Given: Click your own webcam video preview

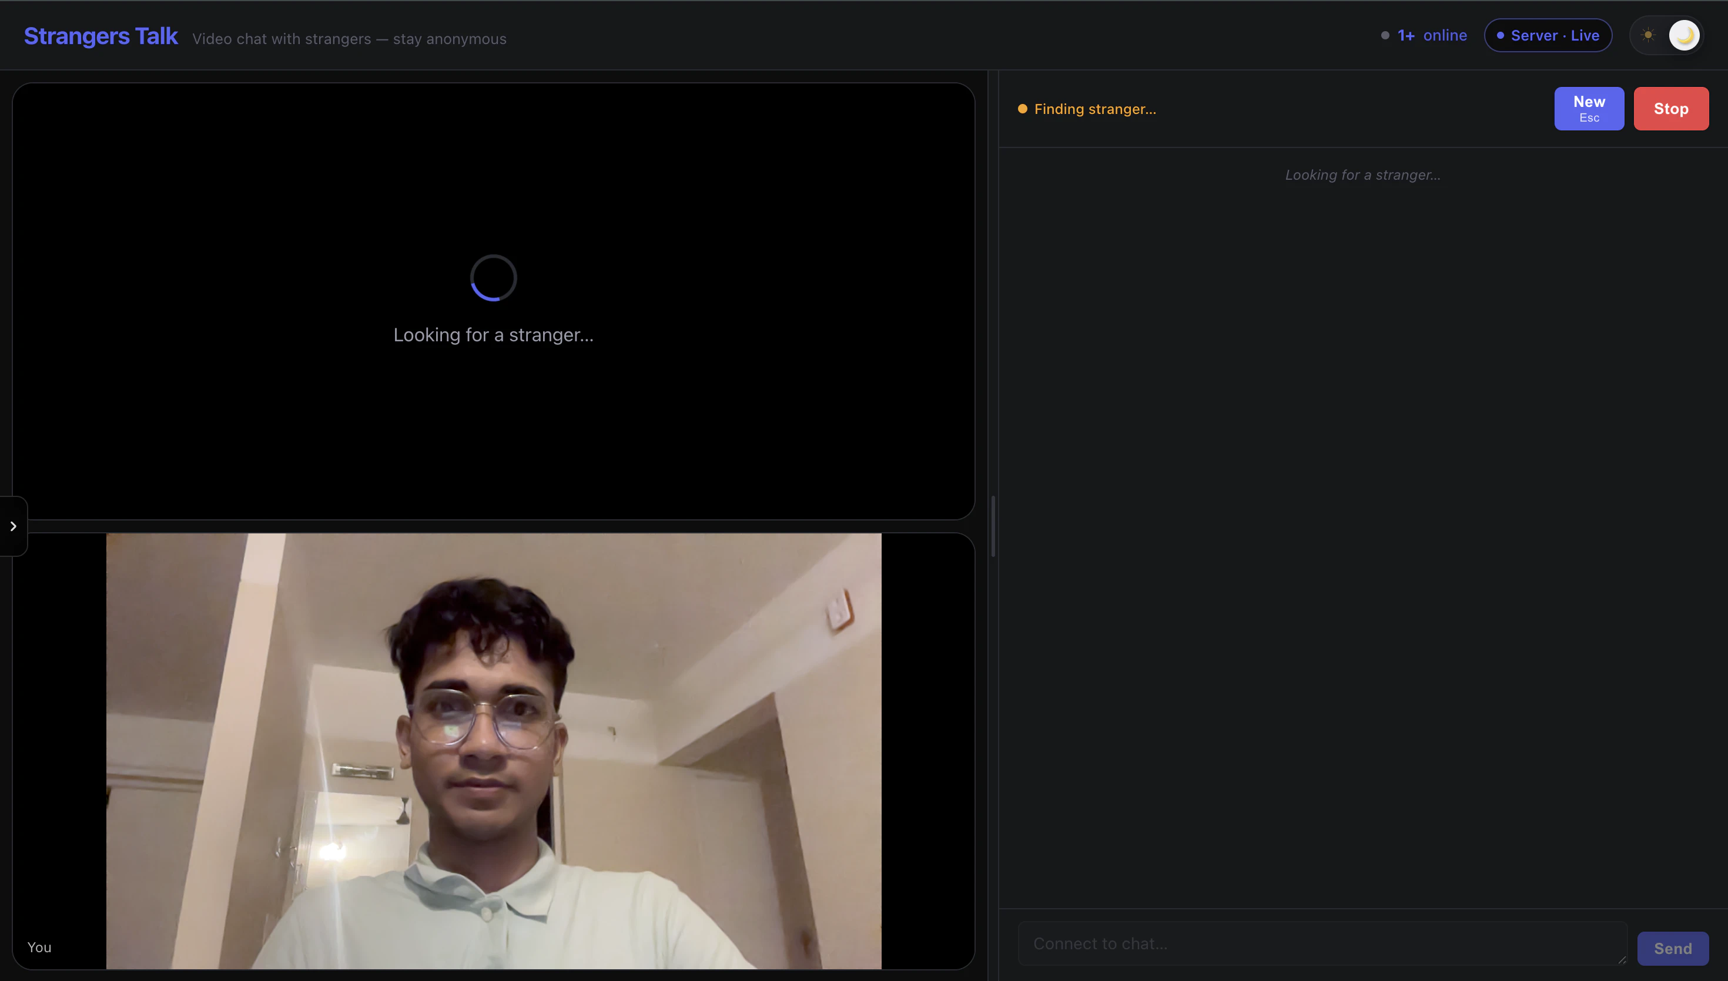Looking at the screenshot, I should pyautogui.click(x=493, y=751).
